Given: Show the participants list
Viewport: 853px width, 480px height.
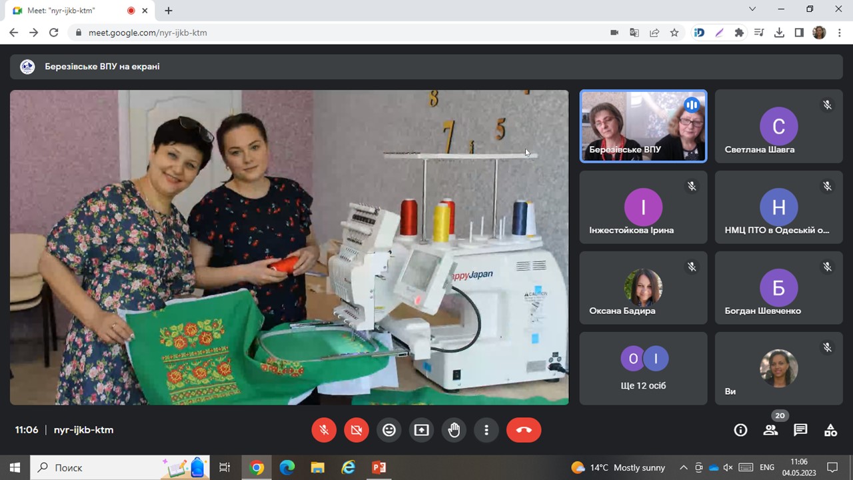Looking at the screenshot, I should click(x=771, y=430).
